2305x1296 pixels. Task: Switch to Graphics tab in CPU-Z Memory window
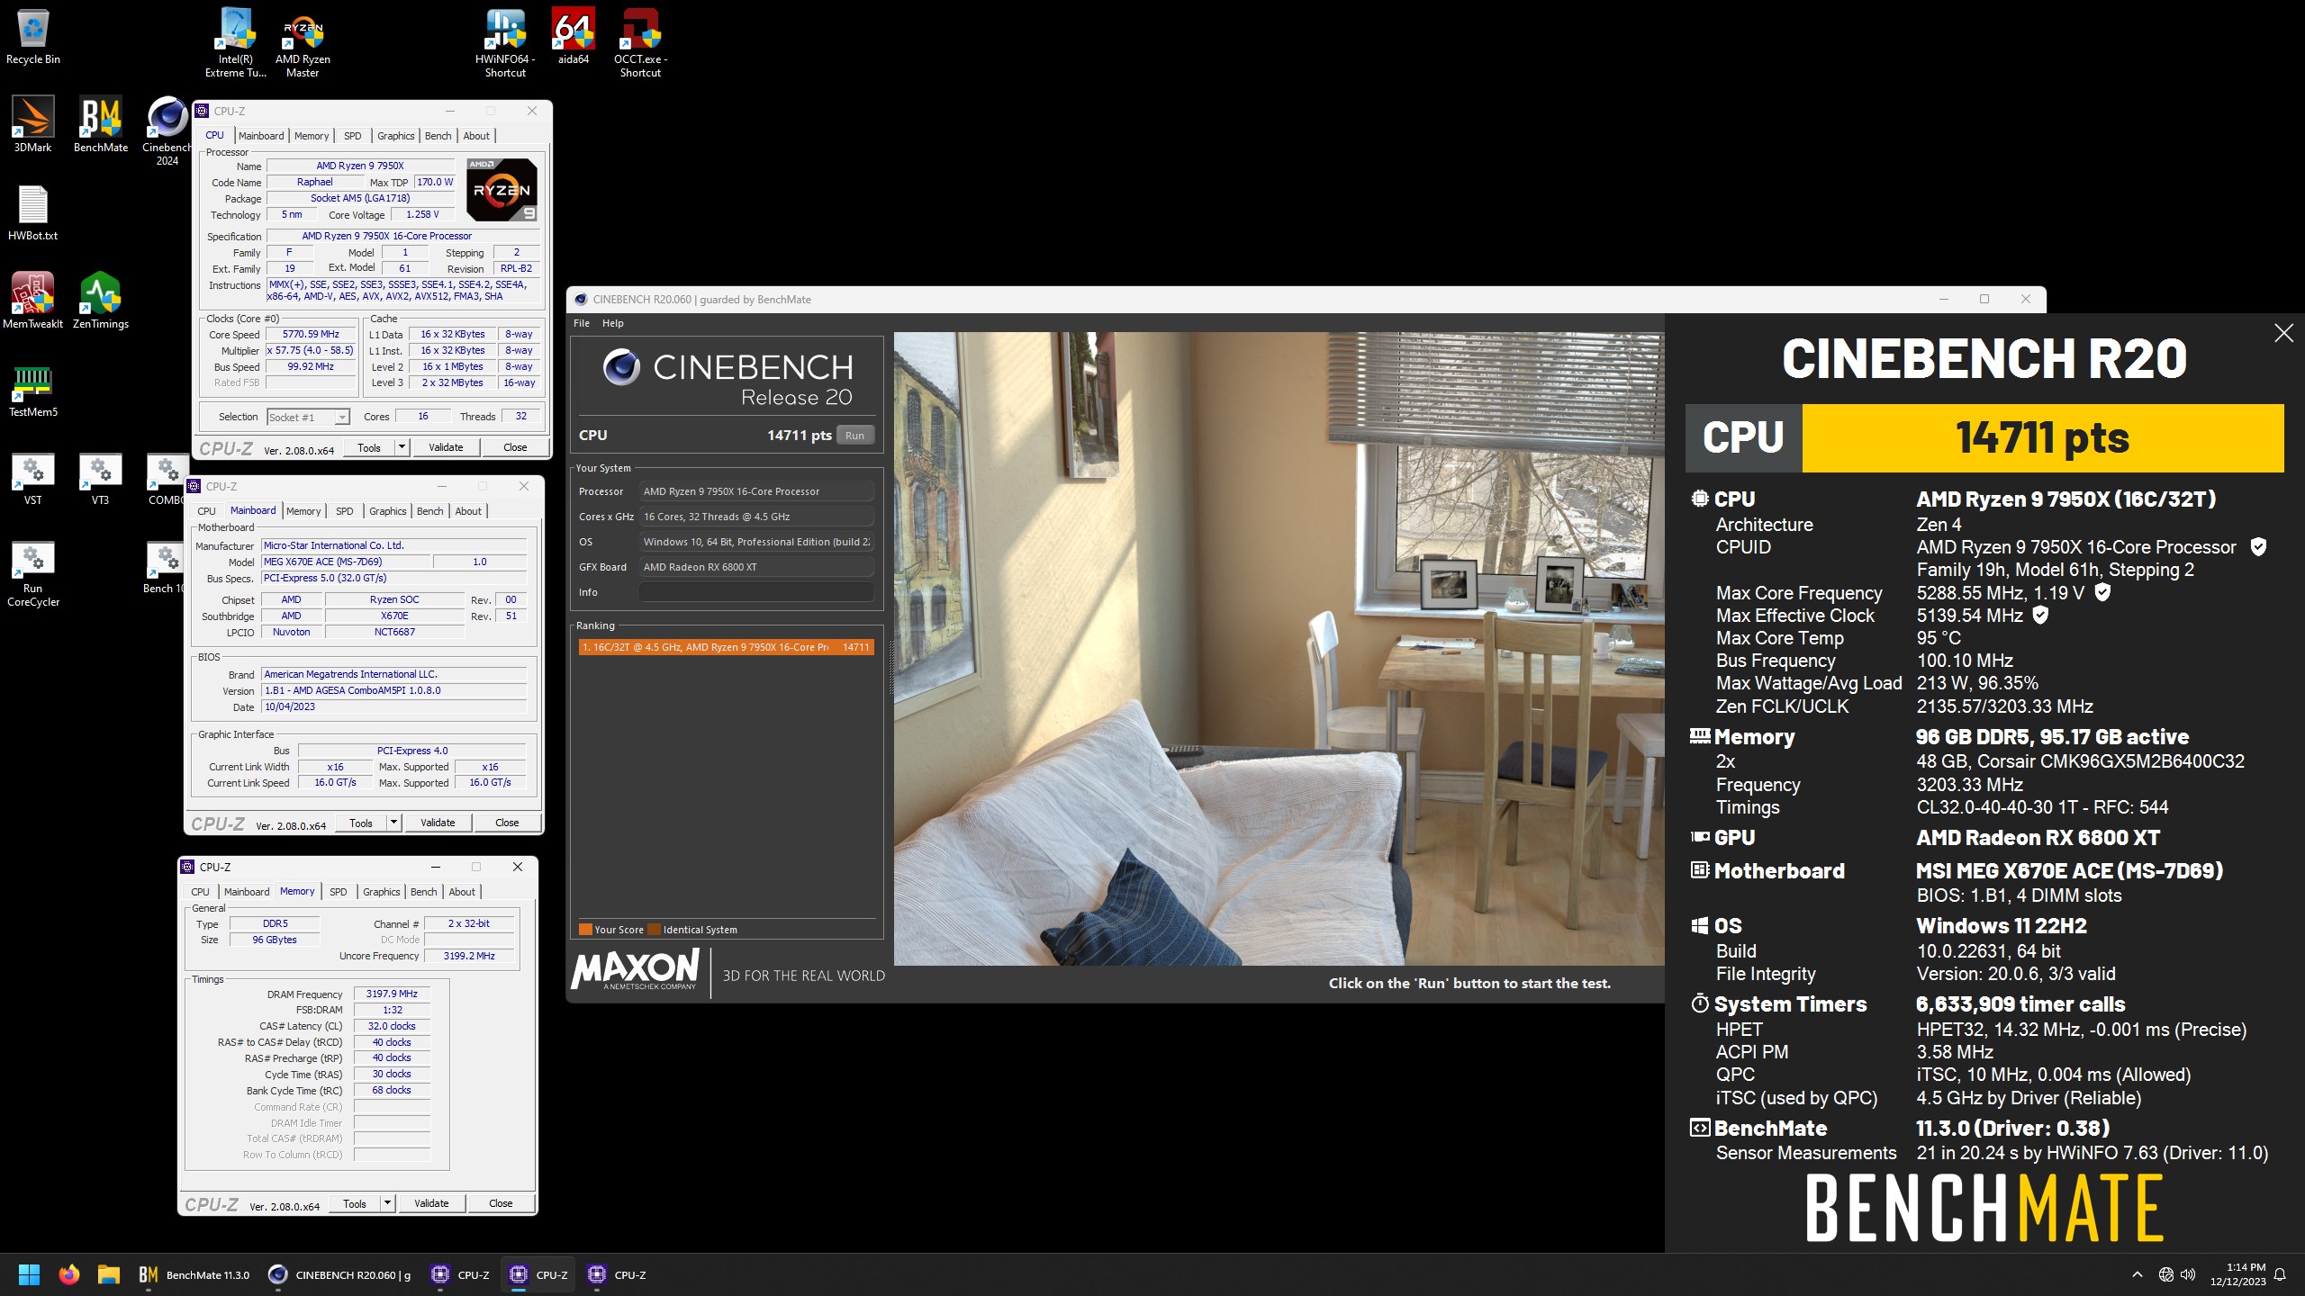click(x=382, y=892)
